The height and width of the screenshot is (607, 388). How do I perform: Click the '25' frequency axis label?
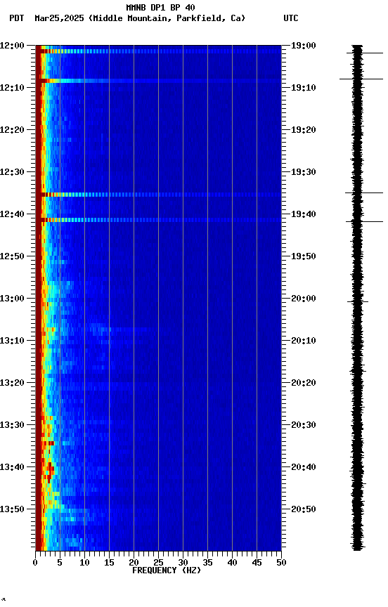(x=158, y=563)
